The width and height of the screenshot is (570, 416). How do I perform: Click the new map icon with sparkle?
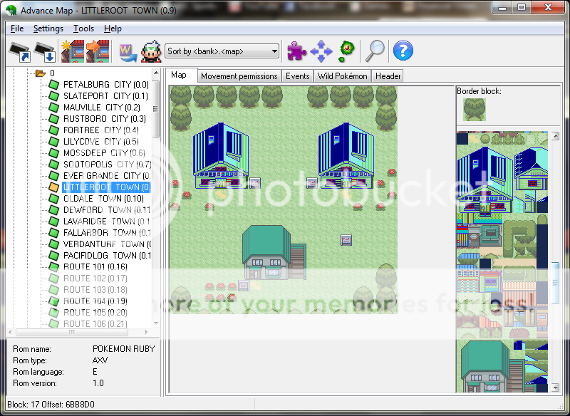coord(71,51)
